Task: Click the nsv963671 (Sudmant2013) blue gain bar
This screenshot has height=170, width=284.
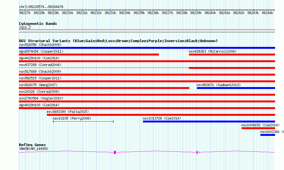Action: pos(236,88)
